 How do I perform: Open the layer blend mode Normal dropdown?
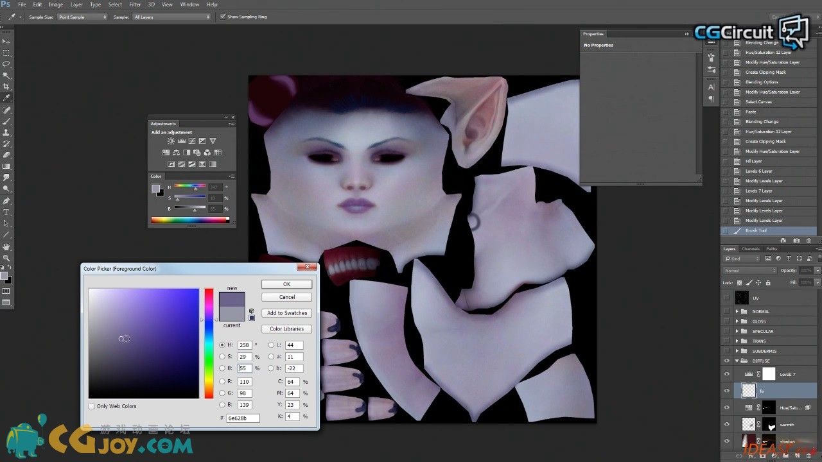point(749,271)
